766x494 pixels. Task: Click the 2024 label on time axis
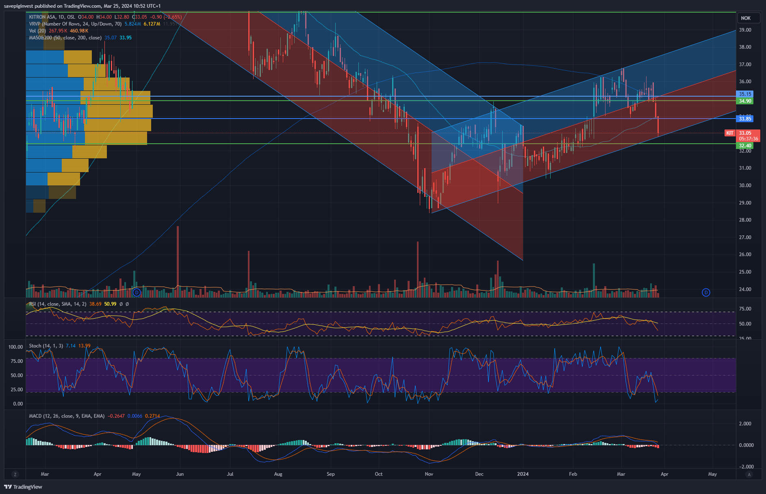click(x=523, y=474)
